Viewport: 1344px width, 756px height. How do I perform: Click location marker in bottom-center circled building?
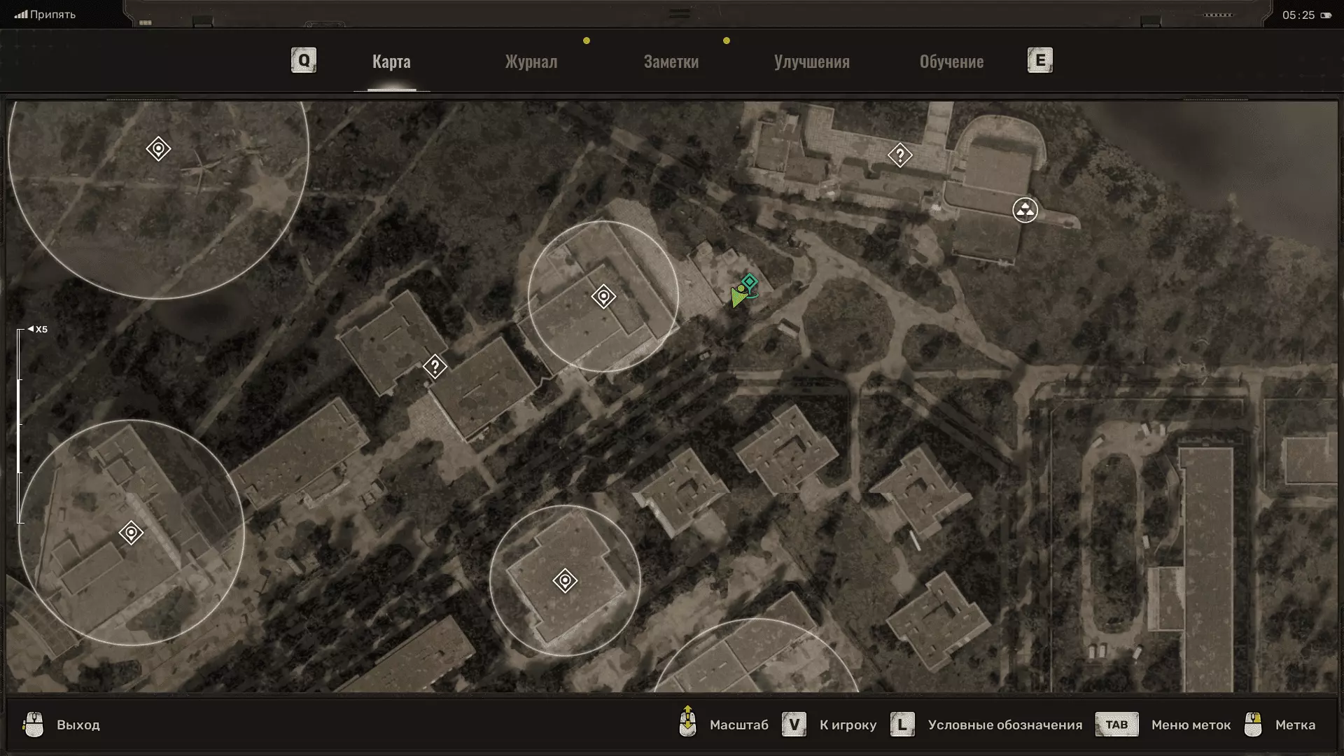click(x=565, y=580)
